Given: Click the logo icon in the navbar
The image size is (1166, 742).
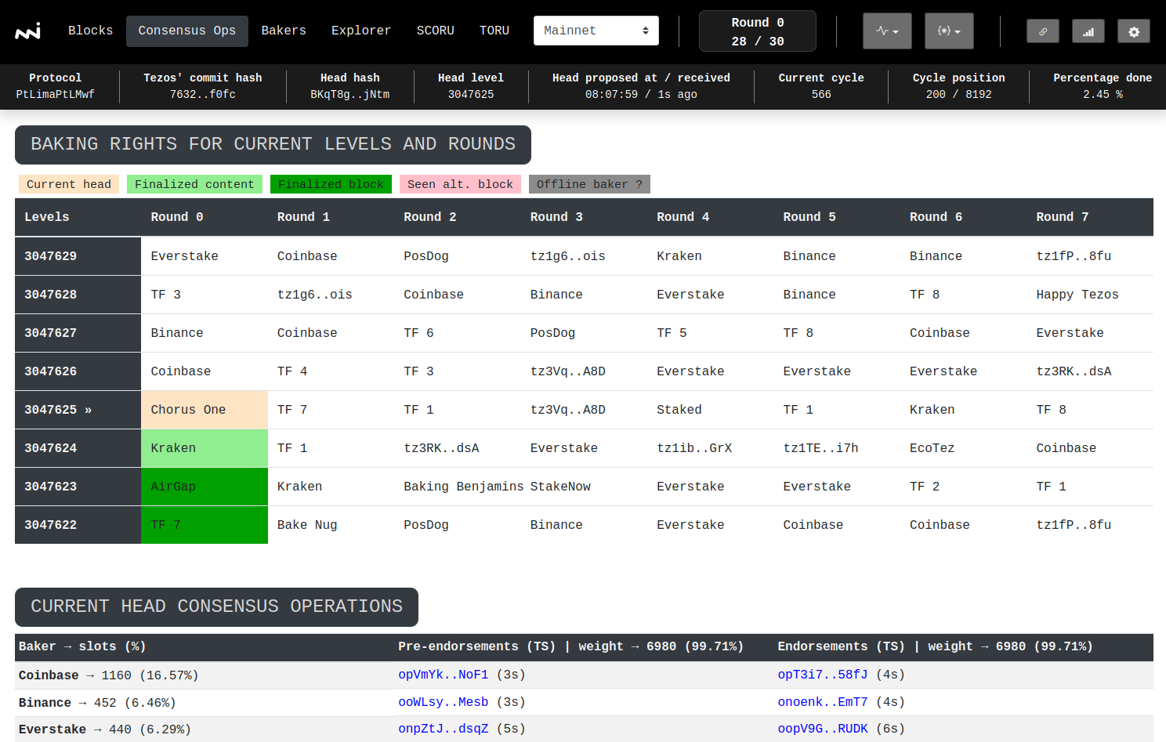Looking at the screenshot, I should [28, 31].
